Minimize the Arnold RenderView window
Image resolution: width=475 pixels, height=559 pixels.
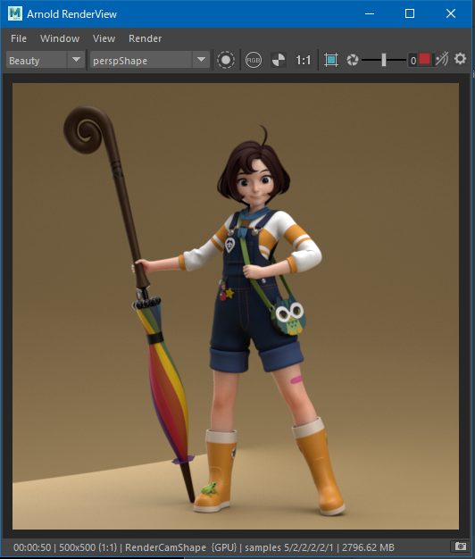point(370,13)
